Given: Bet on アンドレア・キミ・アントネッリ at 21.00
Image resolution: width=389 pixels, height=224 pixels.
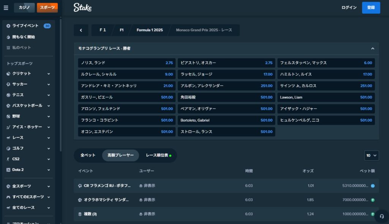Looking at the screenshot, I should point(127,86).
